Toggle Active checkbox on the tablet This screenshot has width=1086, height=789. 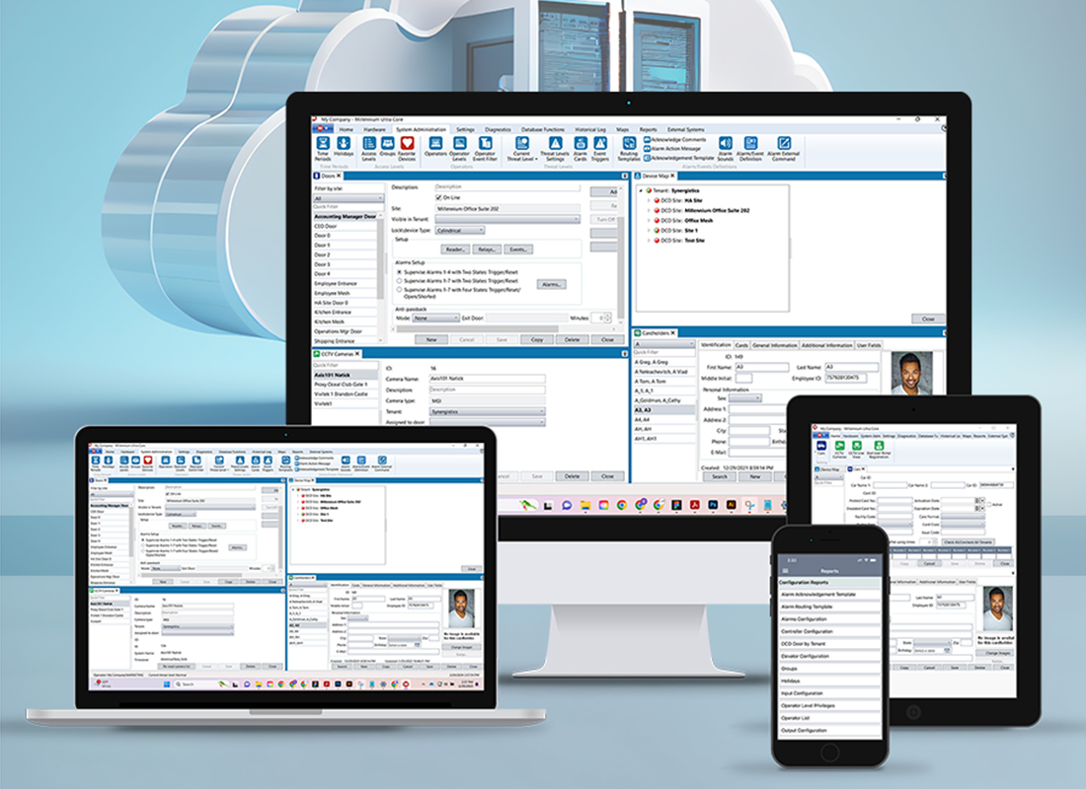(988, 505)
